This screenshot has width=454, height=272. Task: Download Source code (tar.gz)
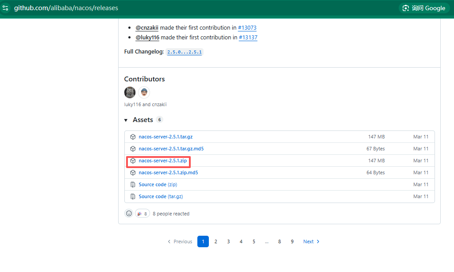(x=161, y=196)
